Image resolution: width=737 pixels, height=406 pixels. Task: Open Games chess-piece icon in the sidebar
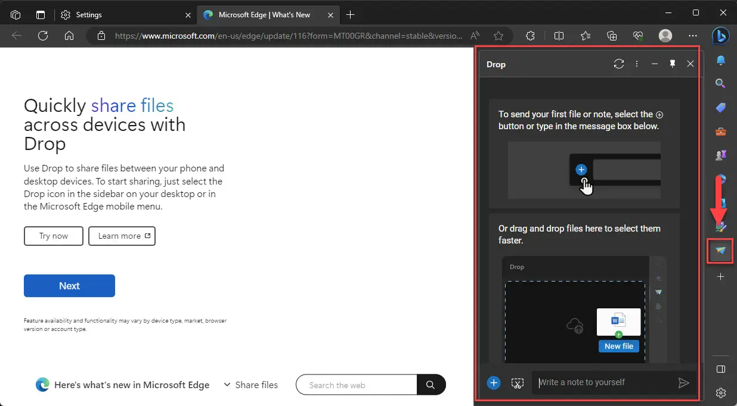(x=721, y=155)
